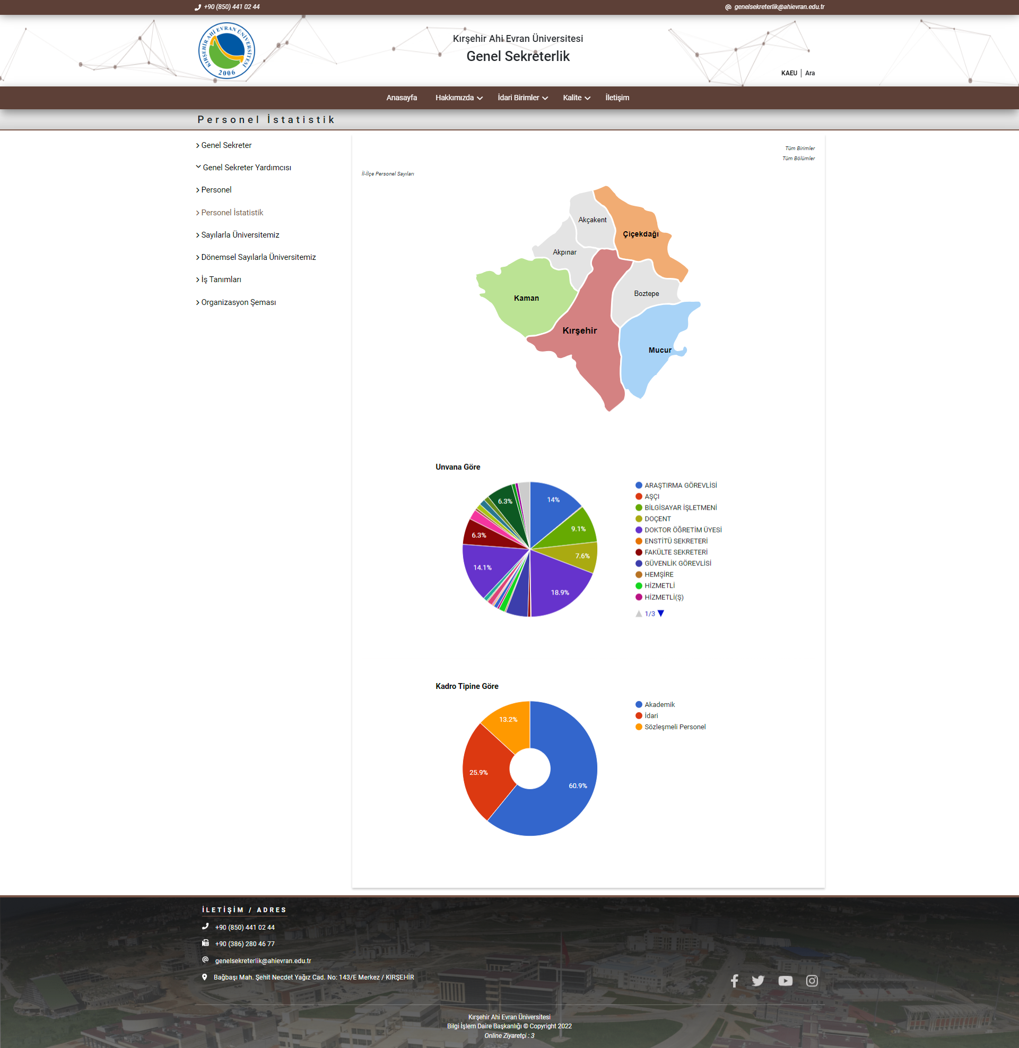Click the footer fax icon
The width and height of the screenshot is (1019, 1048).
point(205,942)
